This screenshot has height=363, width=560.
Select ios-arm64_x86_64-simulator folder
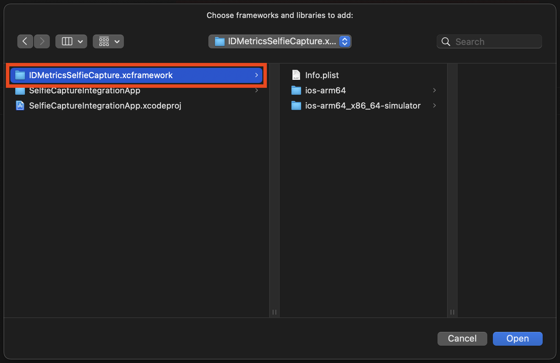pos(363,105)
